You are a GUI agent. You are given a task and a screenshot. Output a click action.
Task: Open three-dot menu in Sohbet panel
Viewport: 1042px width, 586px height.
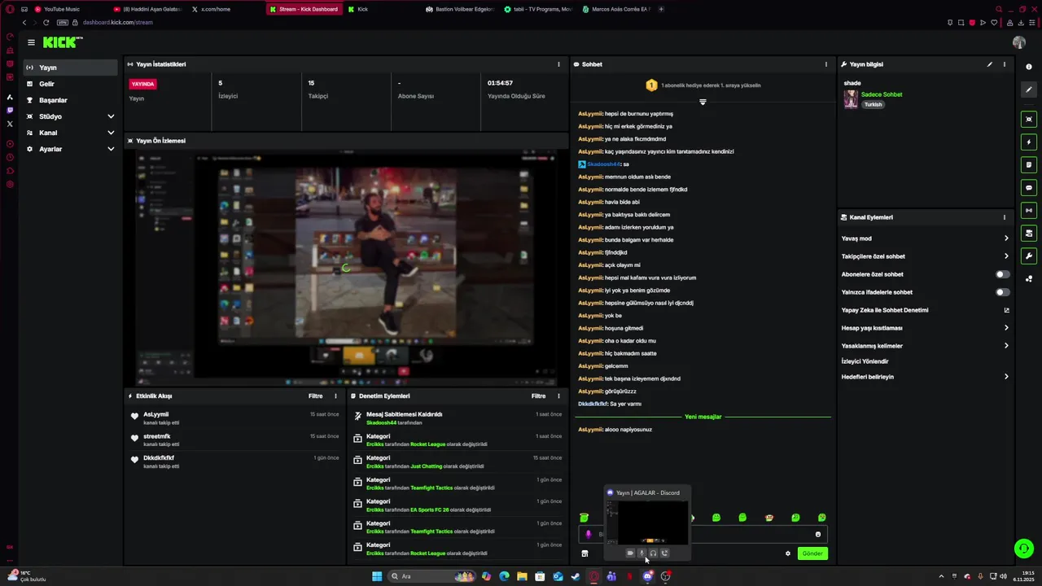point(826,64)
